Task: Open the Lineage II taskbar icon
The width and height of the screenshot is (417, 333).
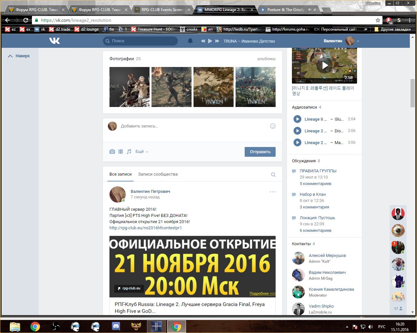Action: click(156, 326)
